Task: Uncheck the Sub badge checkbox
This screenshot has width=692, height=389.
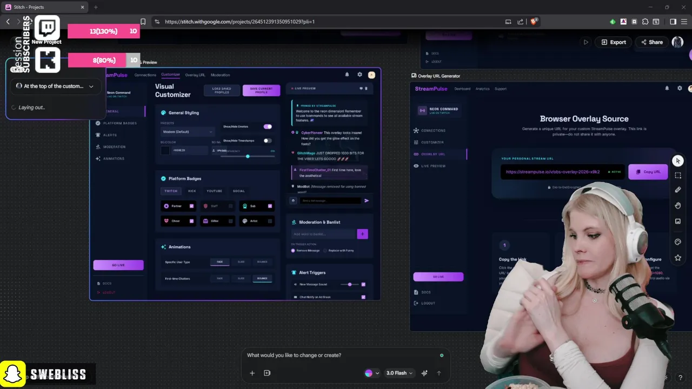Action: (270, 206)
